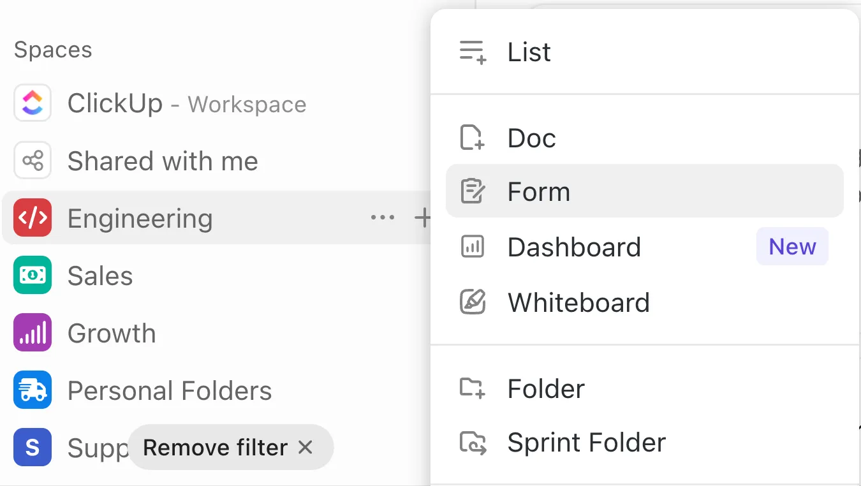Click the Dashboard chart icon

tap(473, 247)
